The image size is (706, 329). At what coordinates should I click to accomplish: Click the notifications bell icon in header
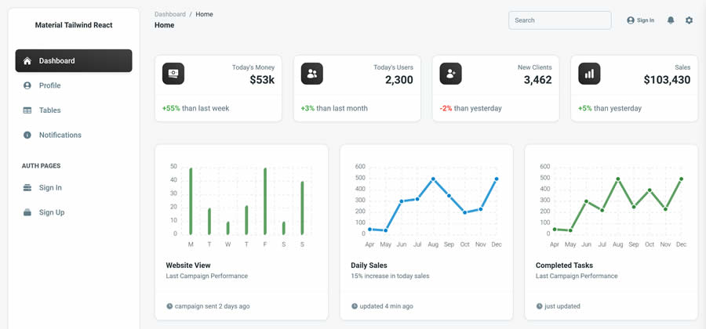click(671, 20)
